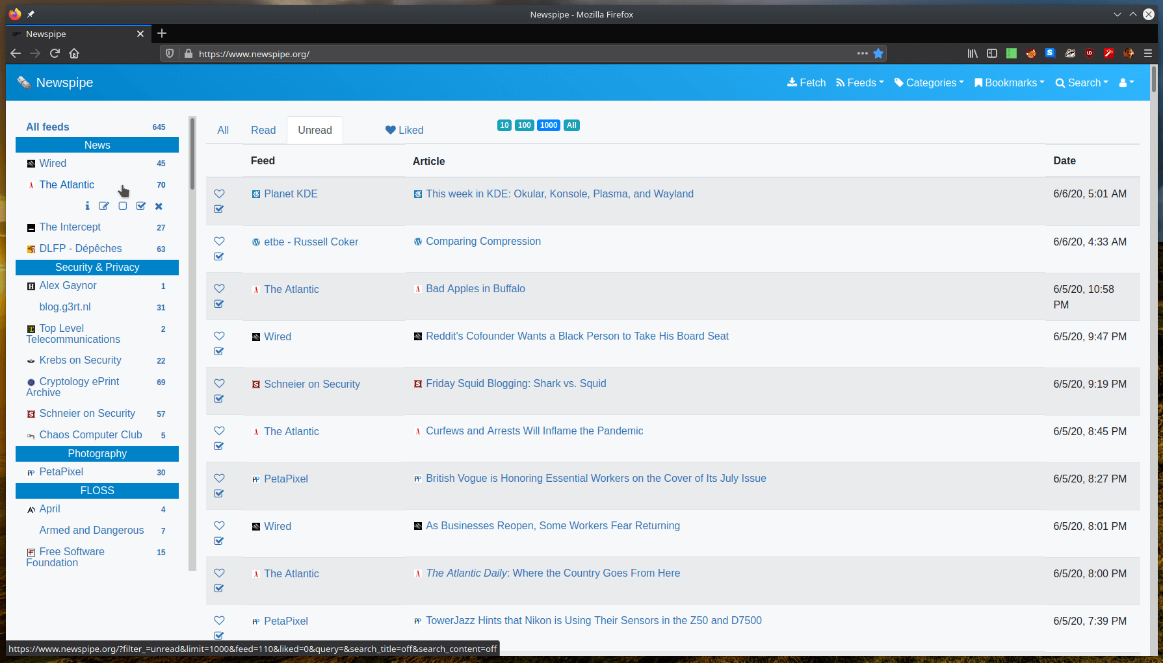Like the 'Curfews and Arrests' article
1163x663 pixels.
(x=219, y=431)
